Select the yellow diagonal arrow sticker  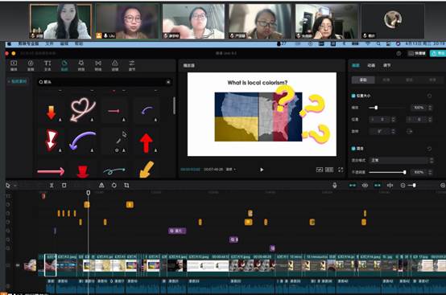147,170
